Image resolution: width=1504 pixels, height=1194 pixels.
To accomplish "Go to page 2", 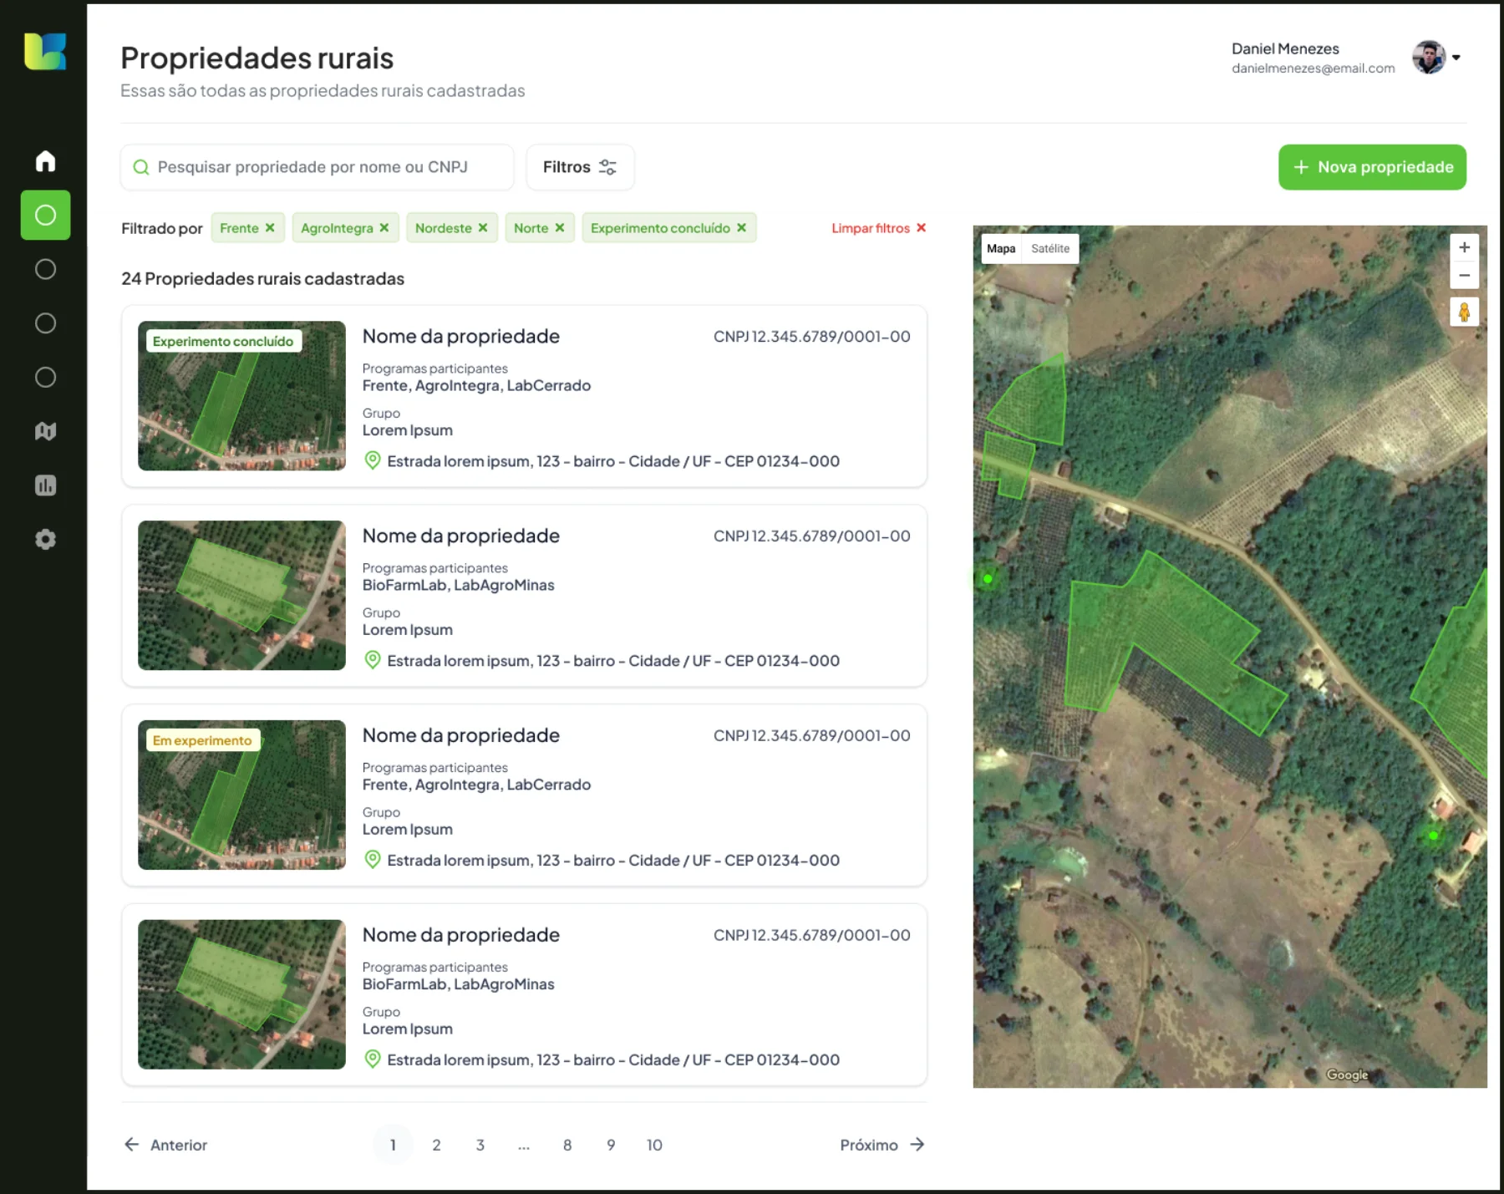I will 436,1145.
